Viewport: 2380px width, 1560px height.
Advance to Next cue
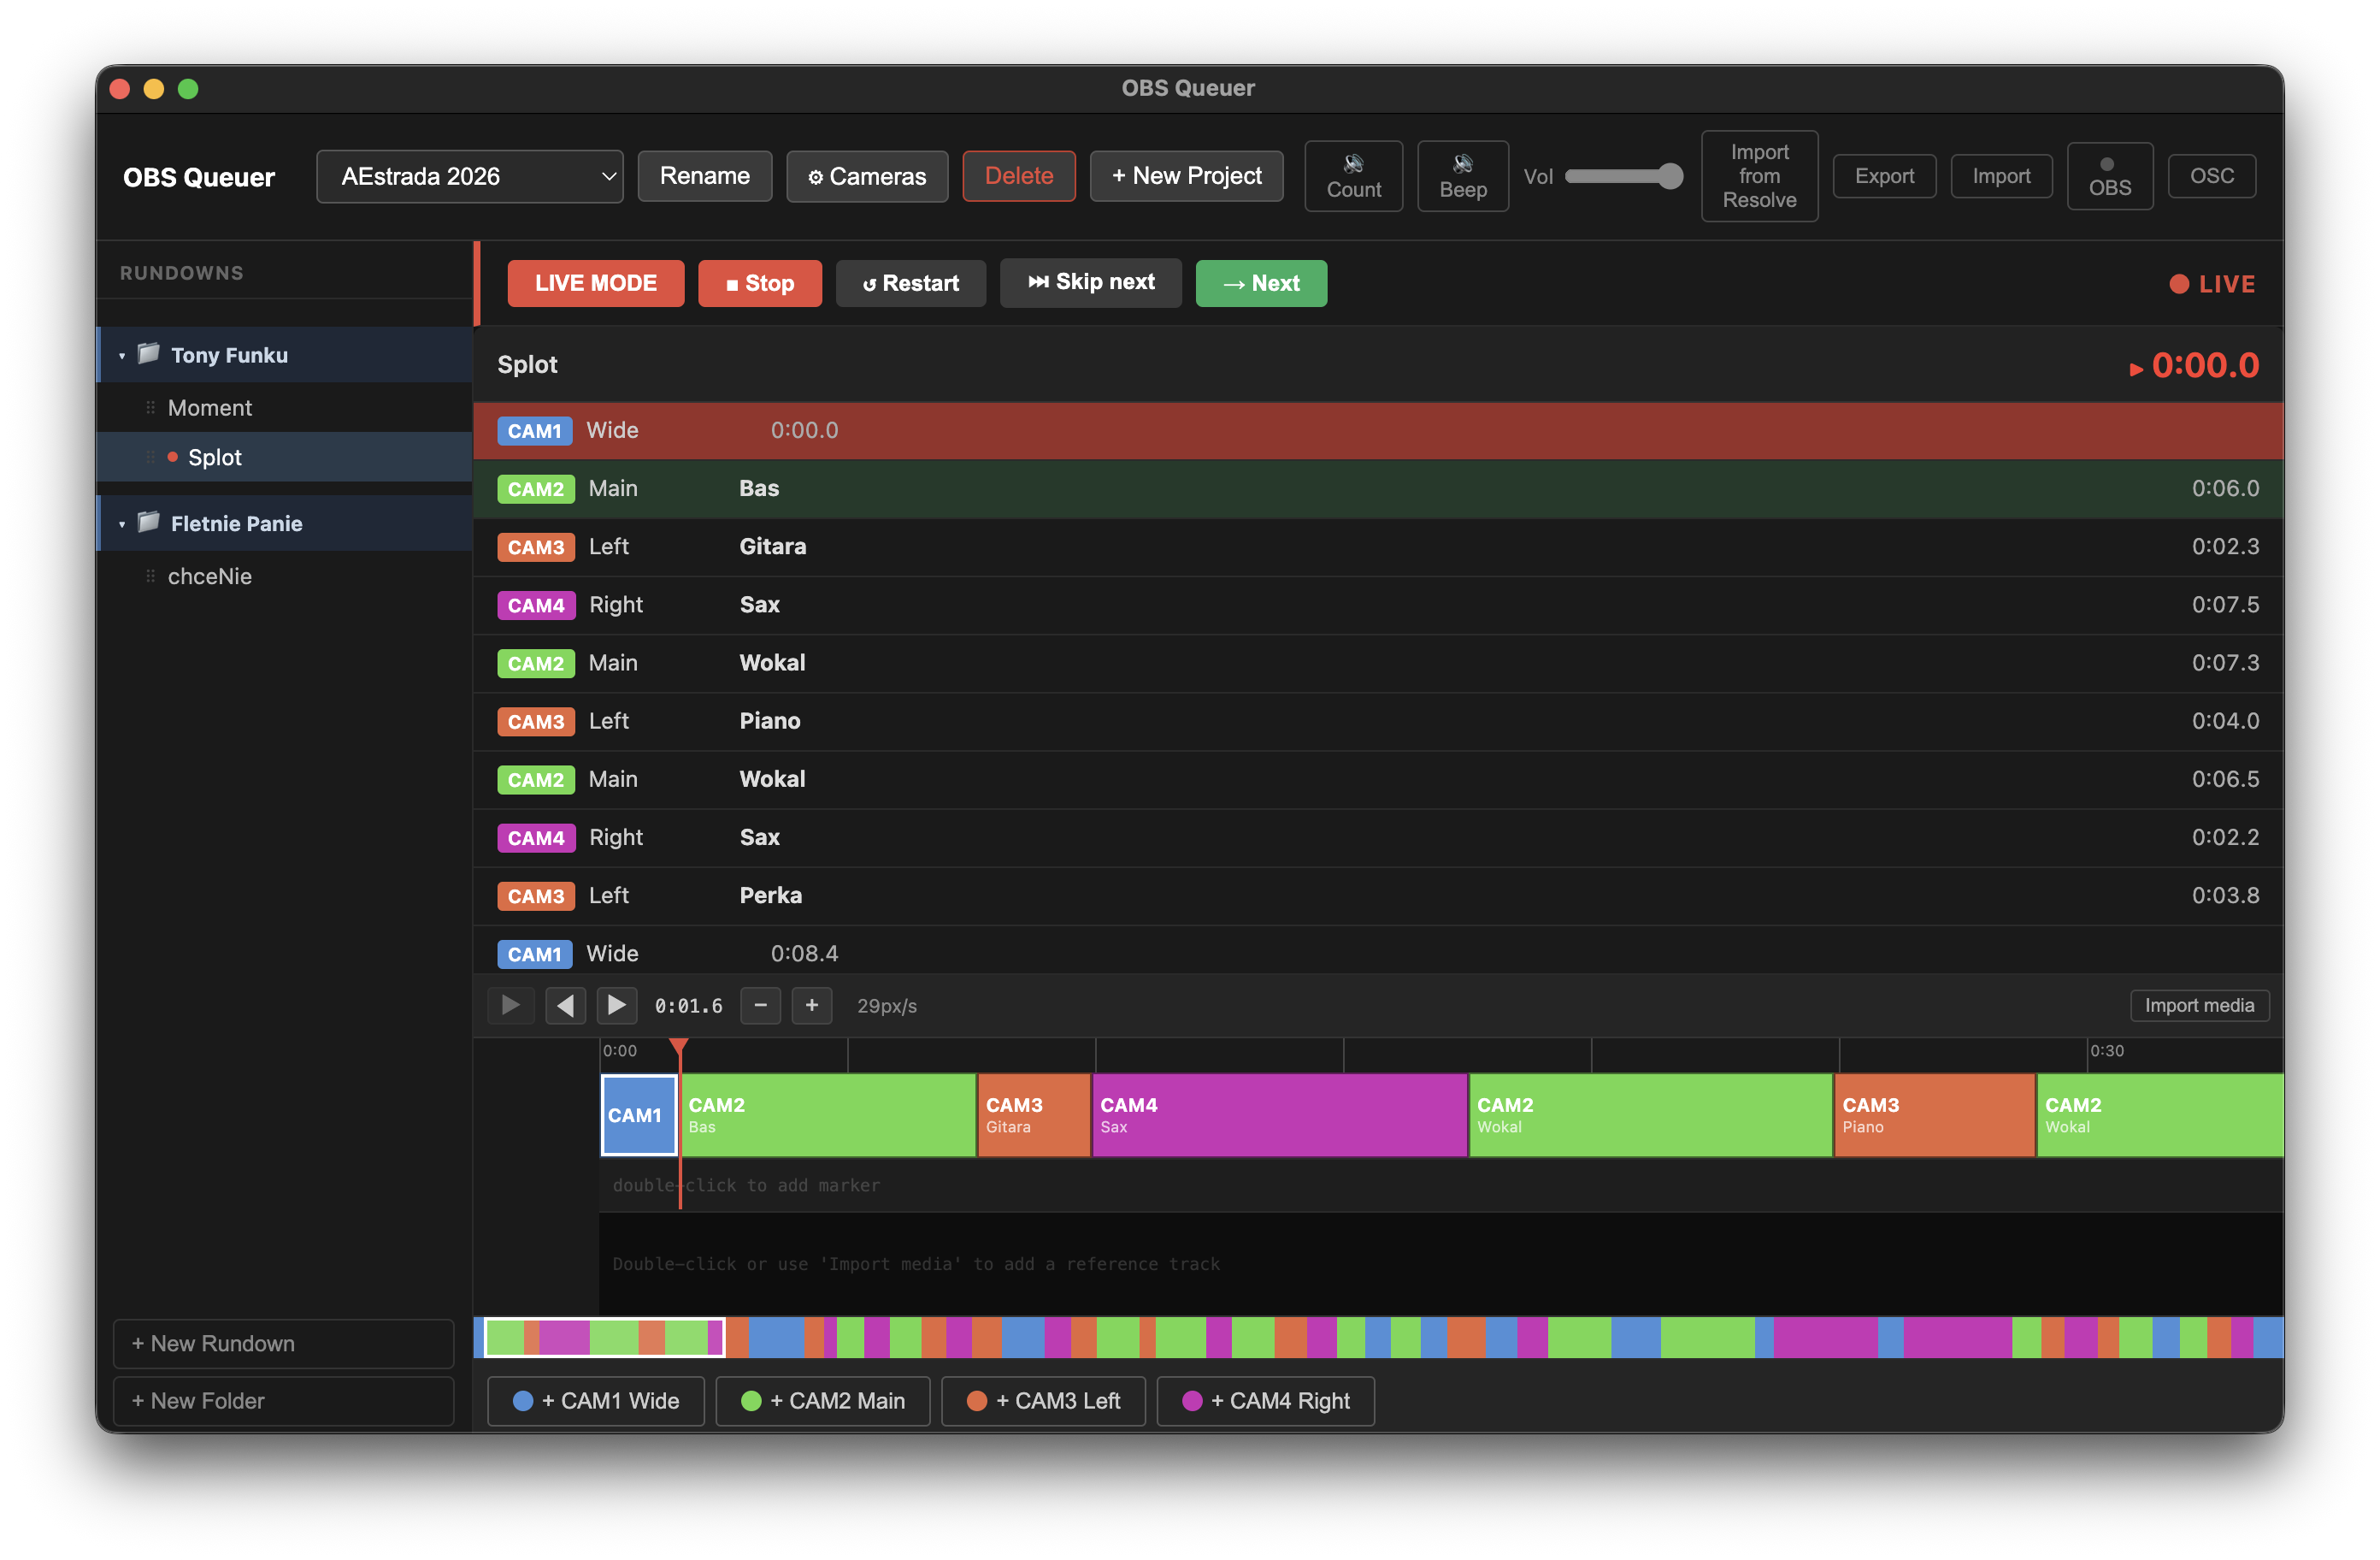point(1261,283)
